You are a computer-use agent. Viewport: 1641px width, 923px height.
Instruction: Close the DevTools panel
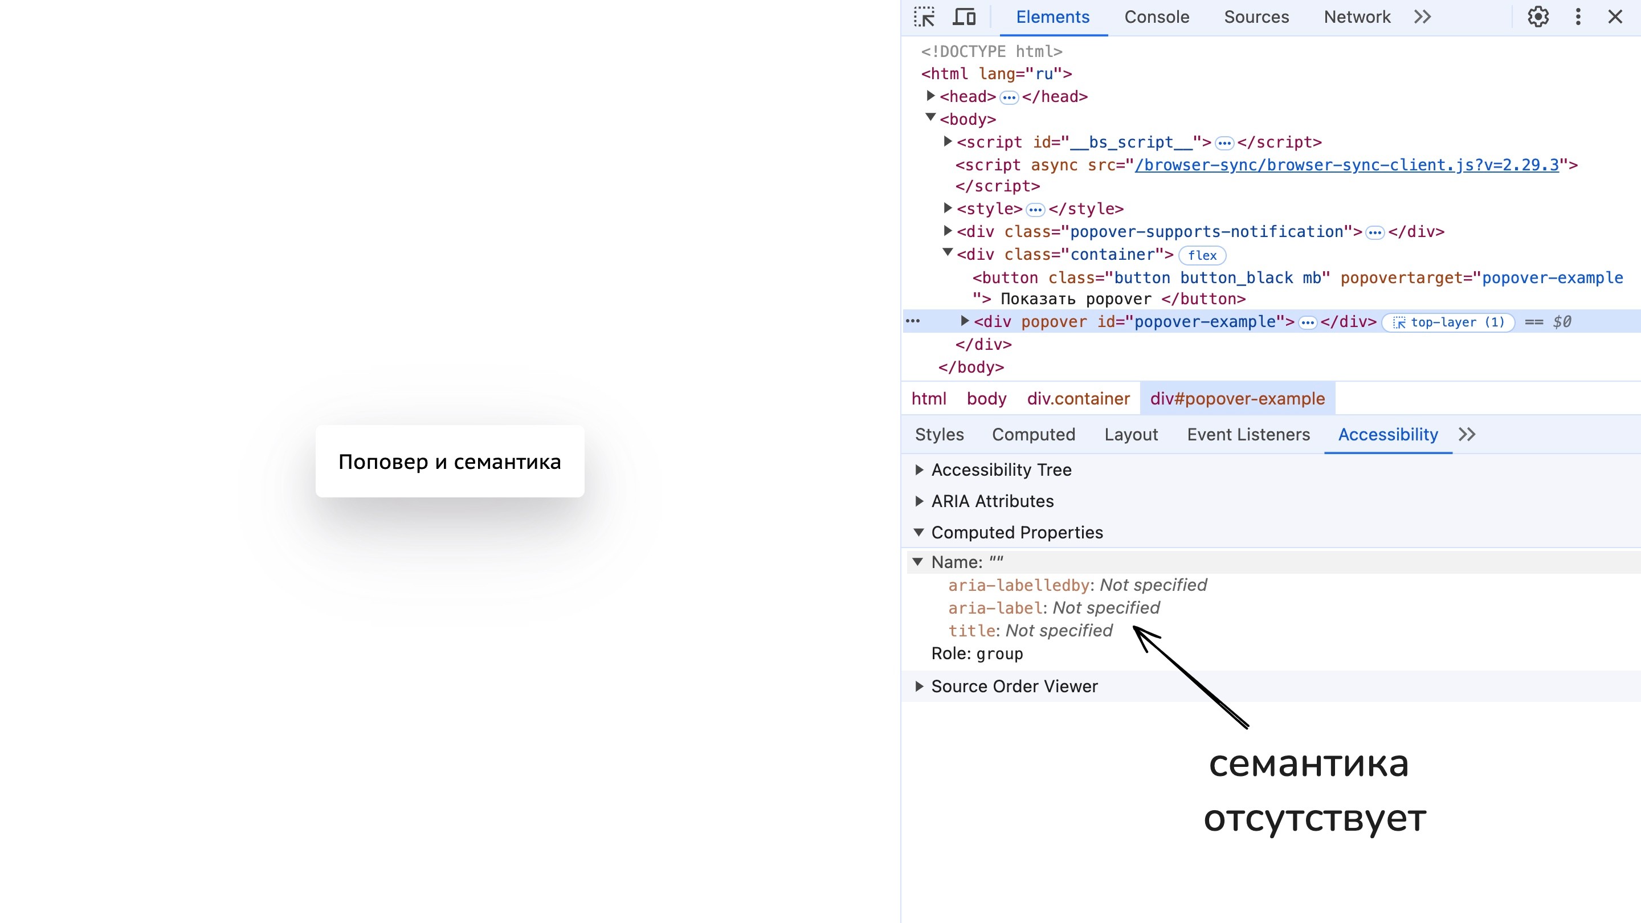1615,17
